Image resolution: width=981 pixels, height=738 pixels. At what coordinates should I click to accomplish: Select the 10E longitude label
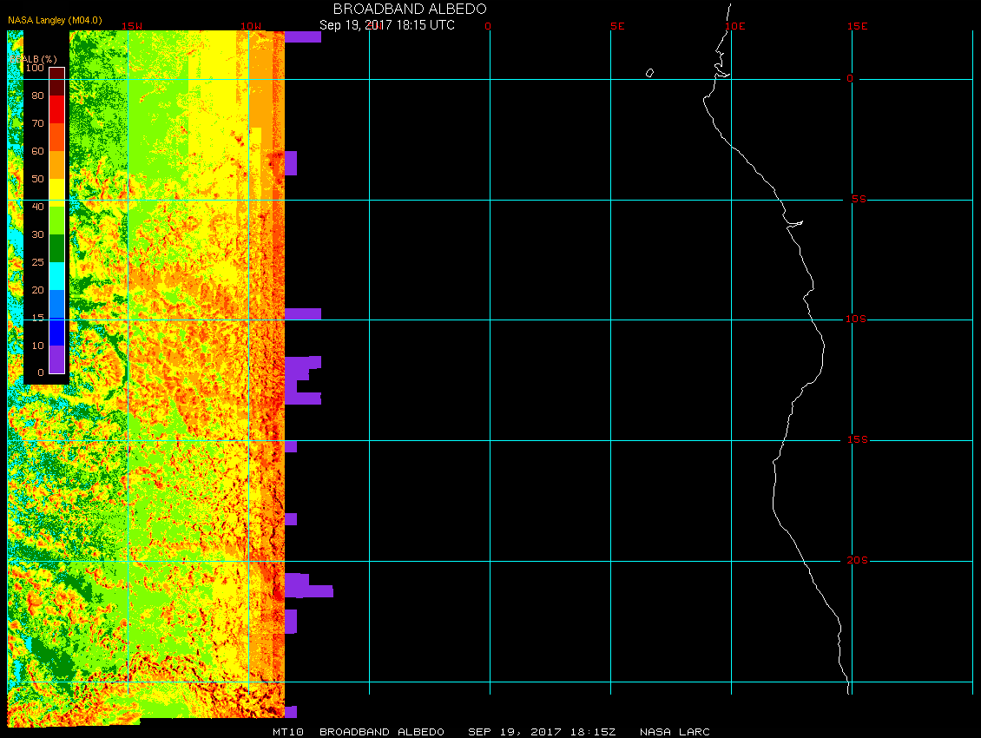click(x=735, y=26)
